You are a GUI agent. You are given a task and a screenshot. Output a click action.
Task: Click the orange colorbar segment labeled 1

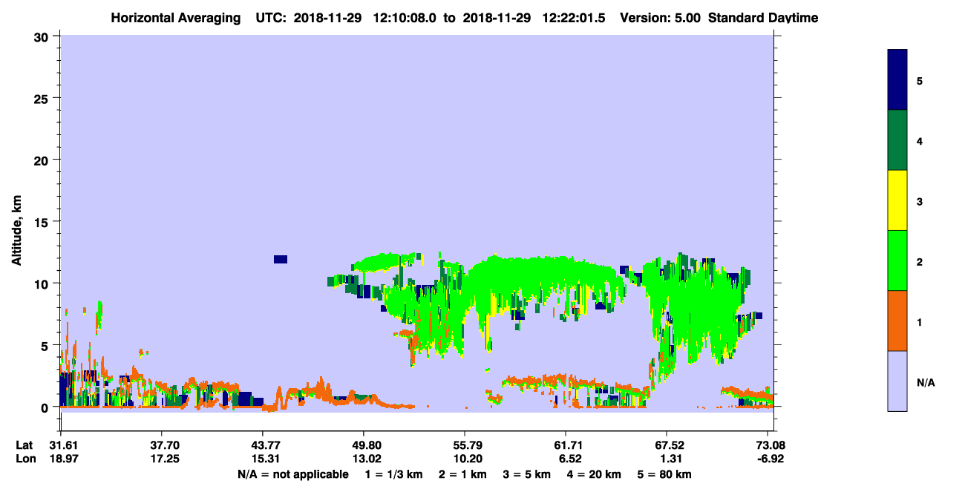tap(897, 321)
